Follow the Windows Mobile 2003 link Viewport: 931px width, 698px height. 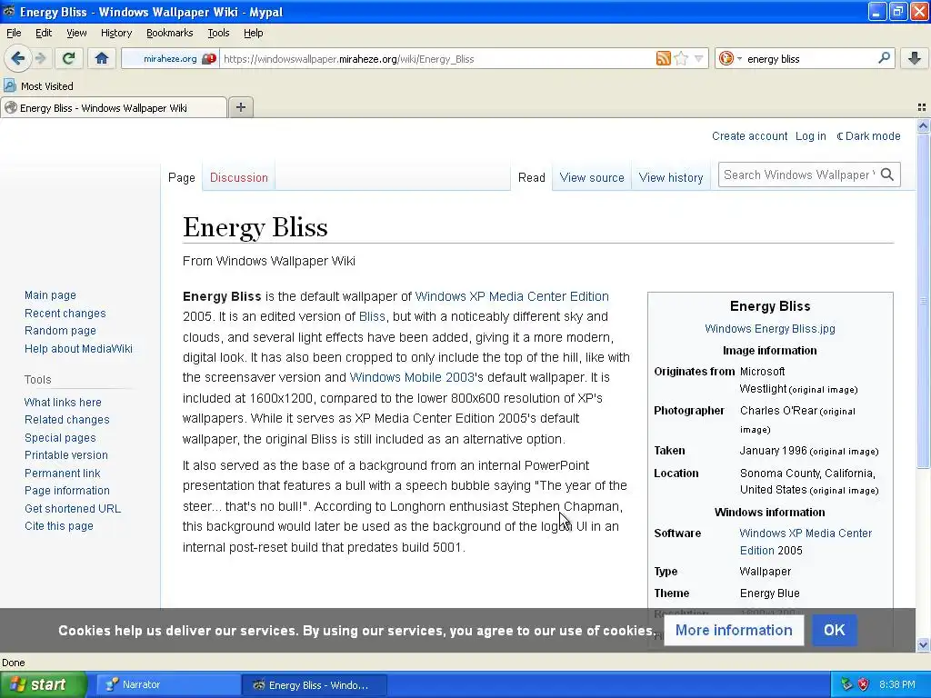[412, 377]
